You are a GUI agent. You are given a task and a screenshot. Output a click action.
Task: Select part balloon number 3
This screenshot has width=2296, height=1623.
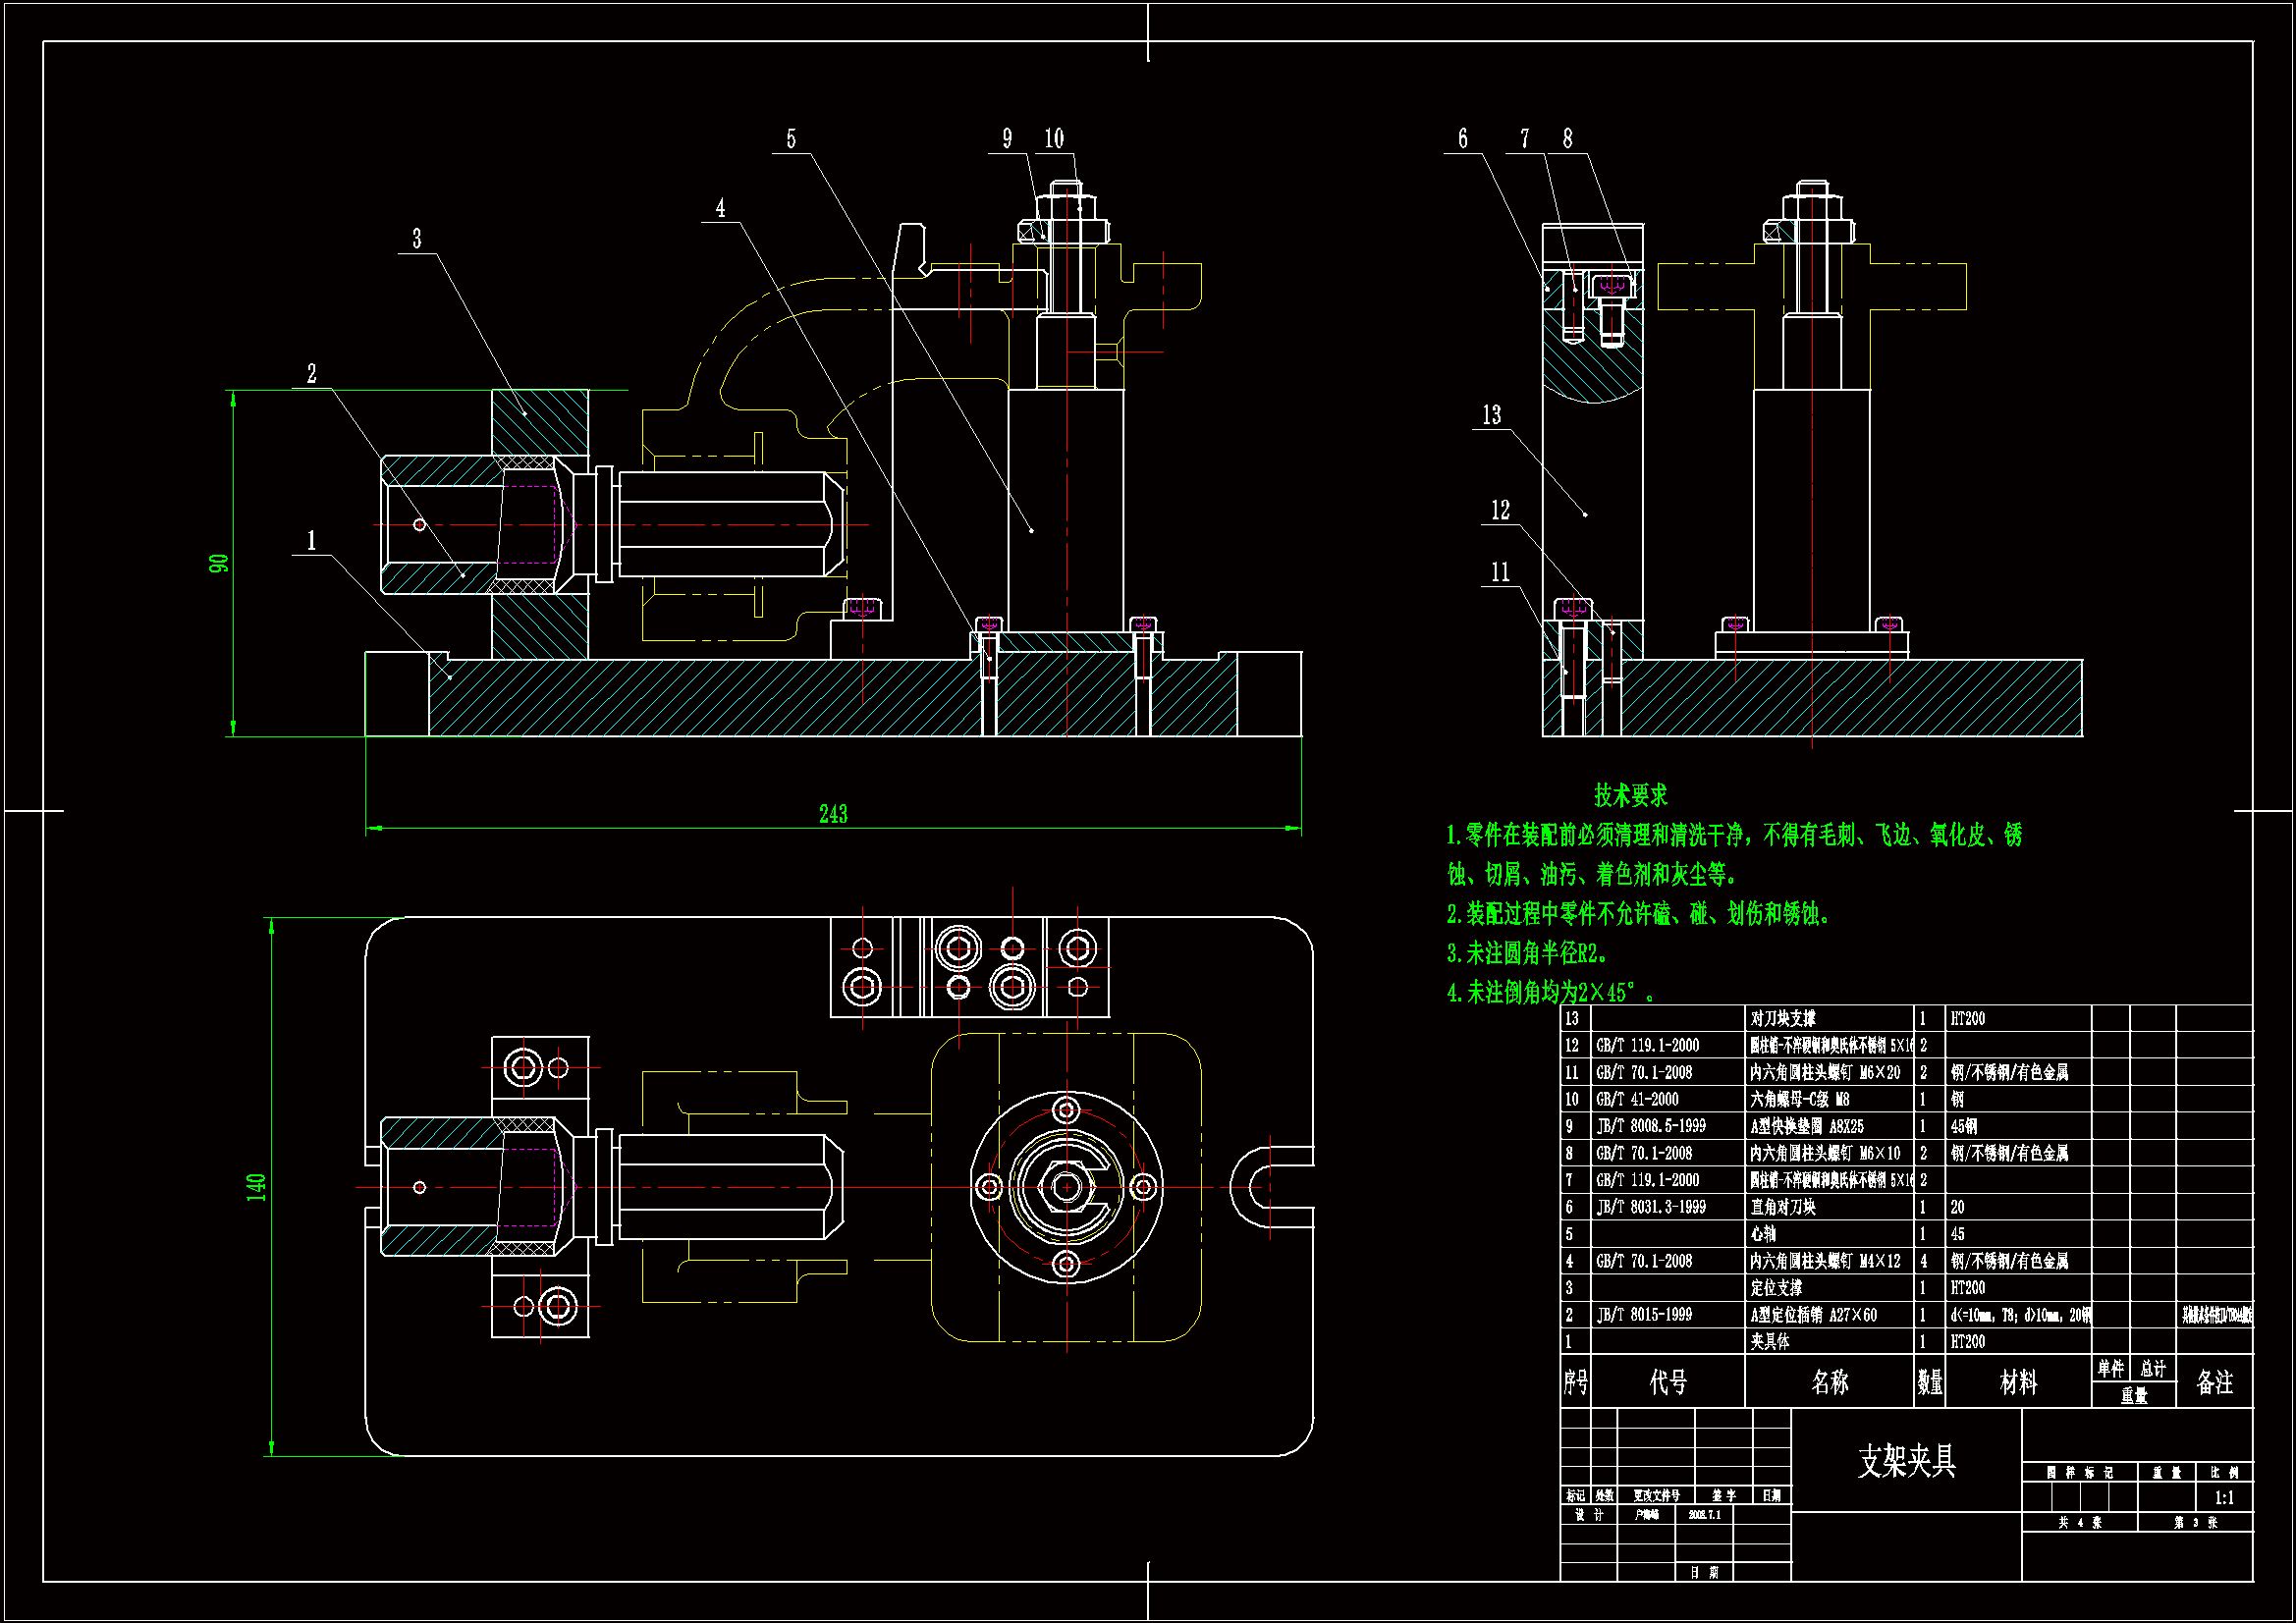coord(417,239)
